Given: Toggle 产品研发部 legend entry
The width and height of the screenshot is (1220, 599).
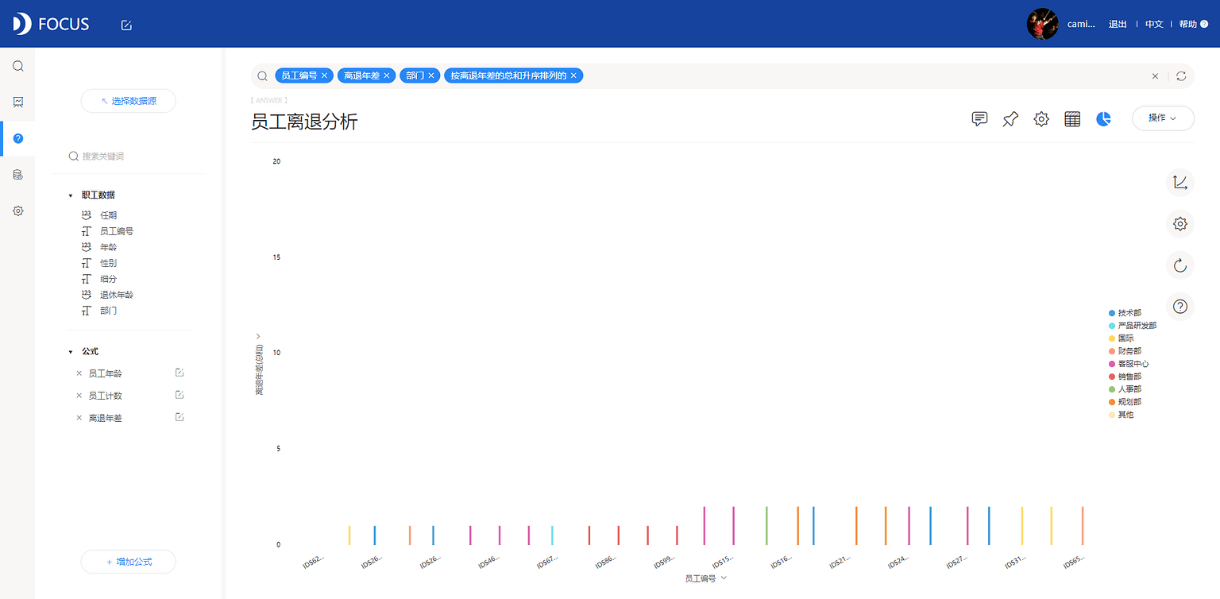Looking at the screenshot, I should 1133,326.
